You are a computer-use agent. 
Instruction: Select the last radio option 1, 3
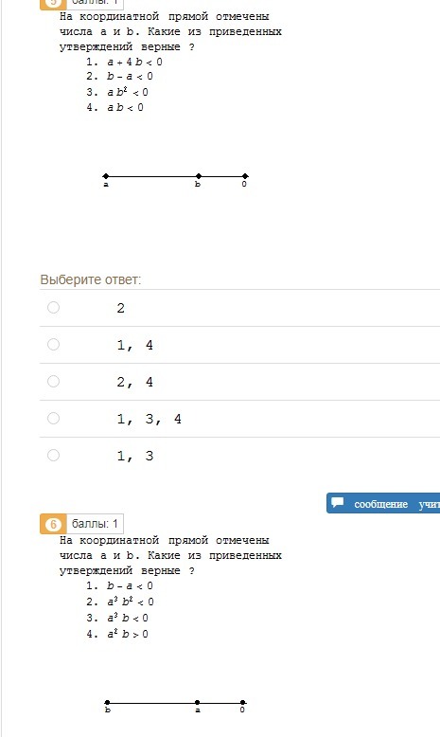tap(54, 455)
